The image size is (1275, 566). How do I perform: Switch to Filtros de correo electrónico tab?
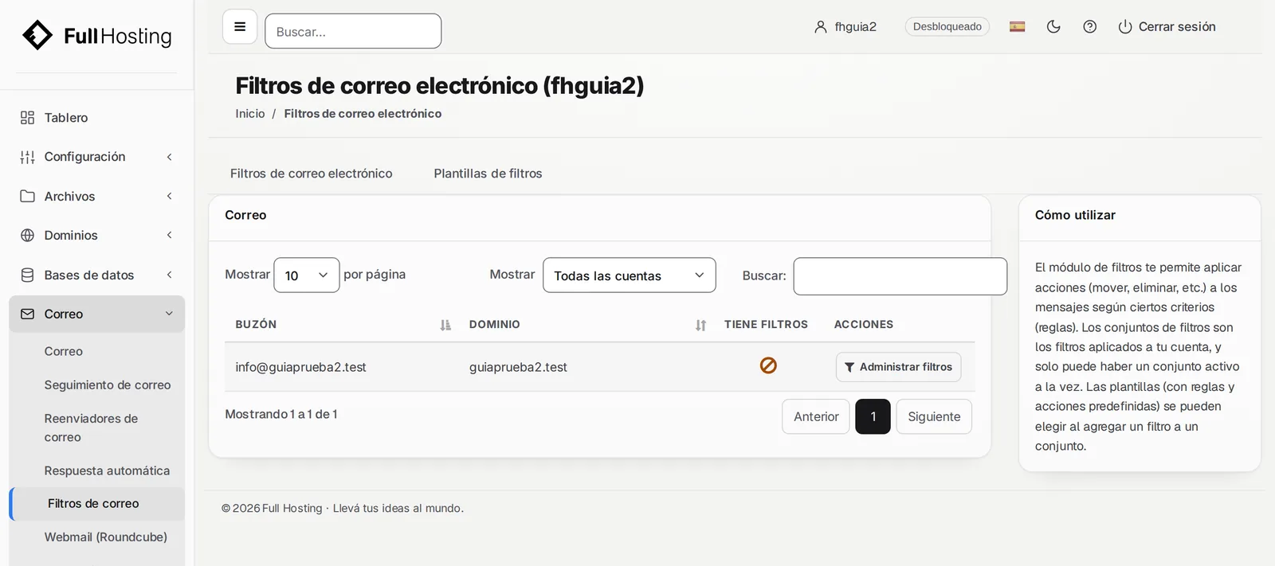coord(311,174)
